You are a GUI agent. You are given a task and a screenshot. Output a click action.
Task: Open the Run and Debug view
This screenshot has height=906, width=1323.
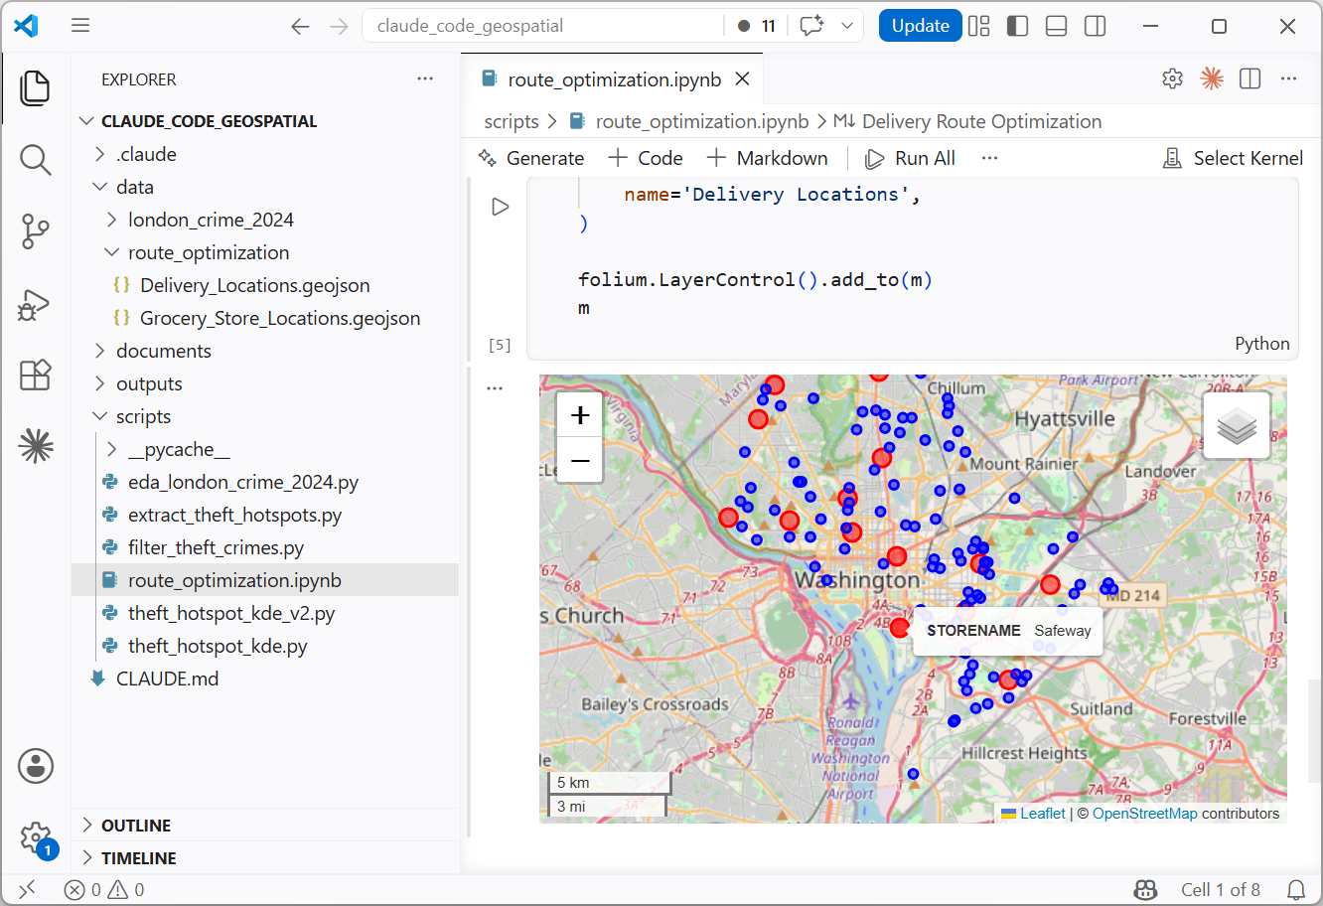coord(36,304)
